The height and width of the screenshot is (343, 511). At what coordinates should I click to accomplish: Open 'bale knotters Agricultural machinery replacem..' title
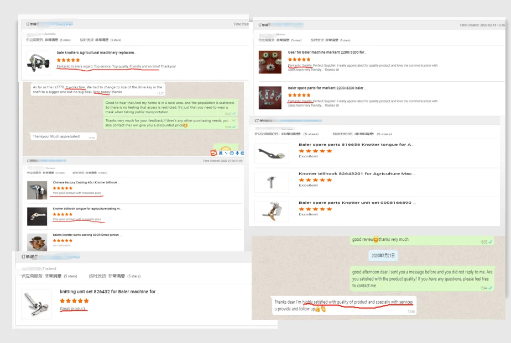coord(96,52)
